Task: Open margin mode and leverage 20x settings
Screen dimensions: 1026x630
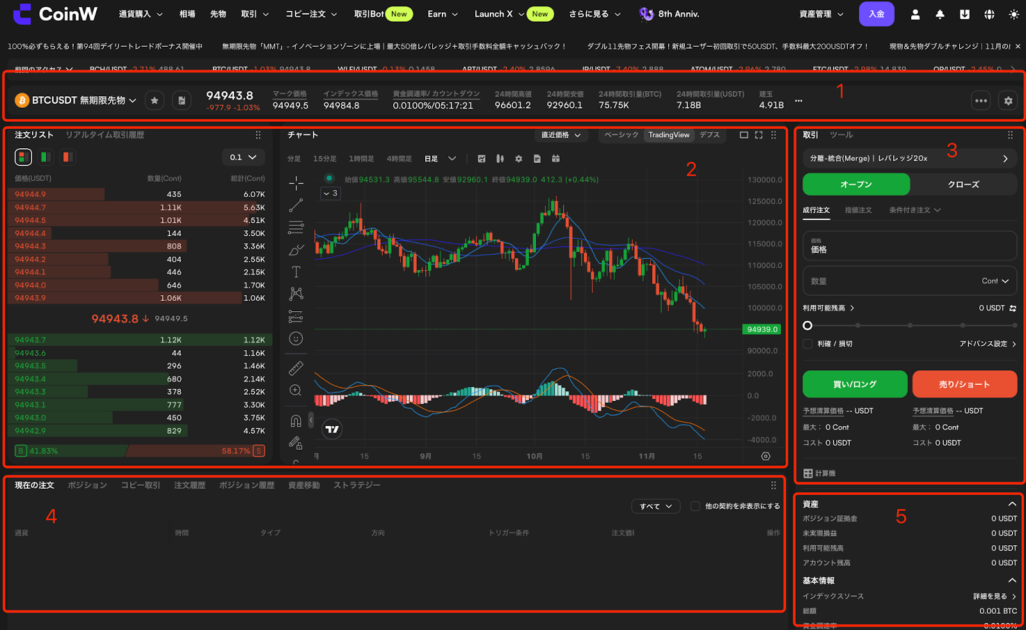Action: [x=909, y=158]
